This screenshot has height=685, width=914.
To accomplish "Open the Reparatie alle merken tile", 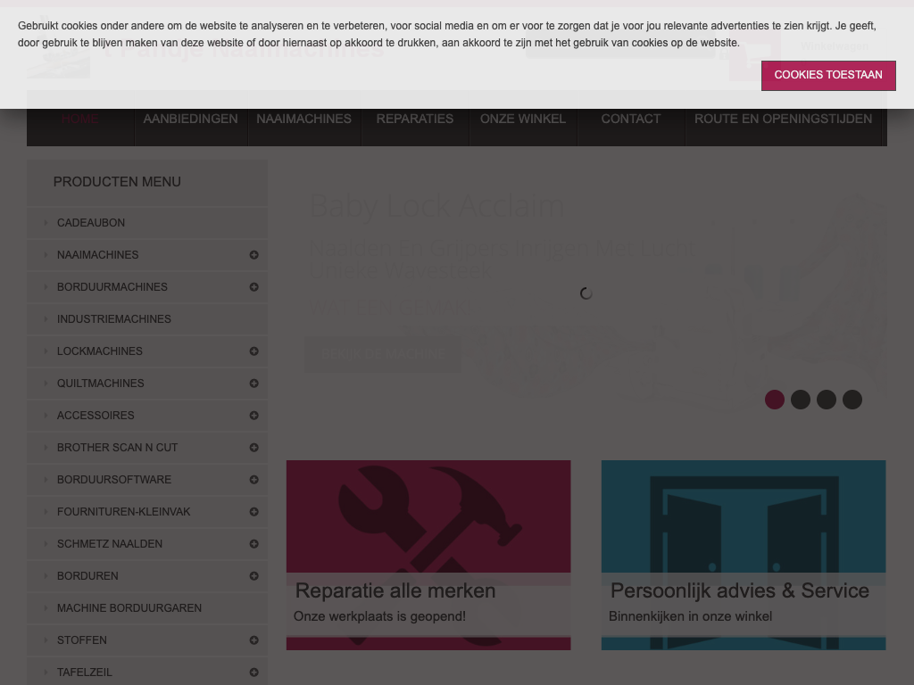I will click(x=428, y=555).
